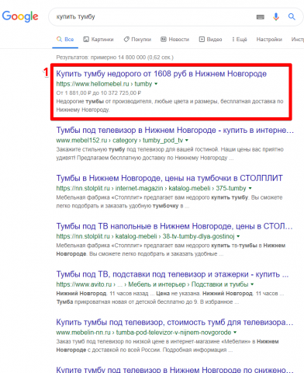Switch to the 'Видео' tab
Screen dimensions: 304x373
coord(210,40)
